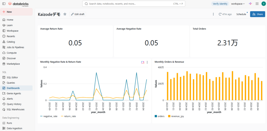The image size is (267, 131).
Task: Toggle return_rate series in chart legend
Action: (x=68, y=116)
